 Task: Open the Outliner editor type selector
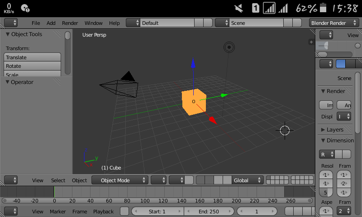point(326,35)
